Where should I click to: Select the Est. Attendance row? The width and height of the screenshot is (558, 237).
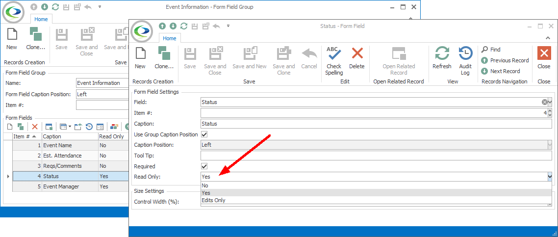pyautogui.click(x=70, y=156)
